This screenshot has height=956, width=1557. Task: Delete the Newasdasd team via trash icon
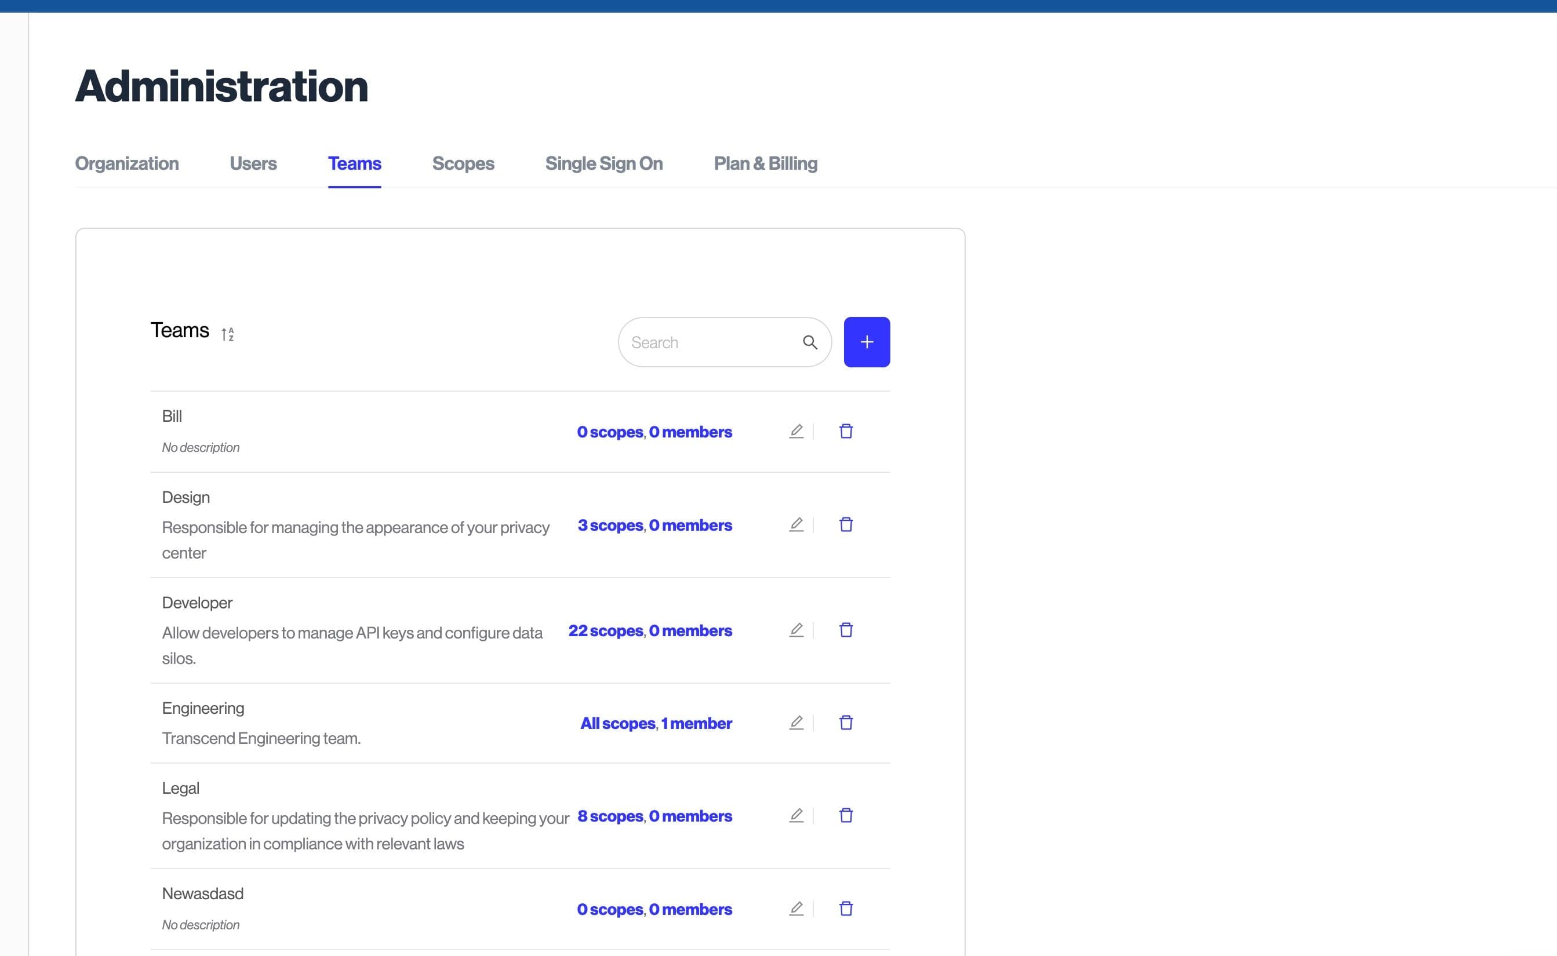846,908
